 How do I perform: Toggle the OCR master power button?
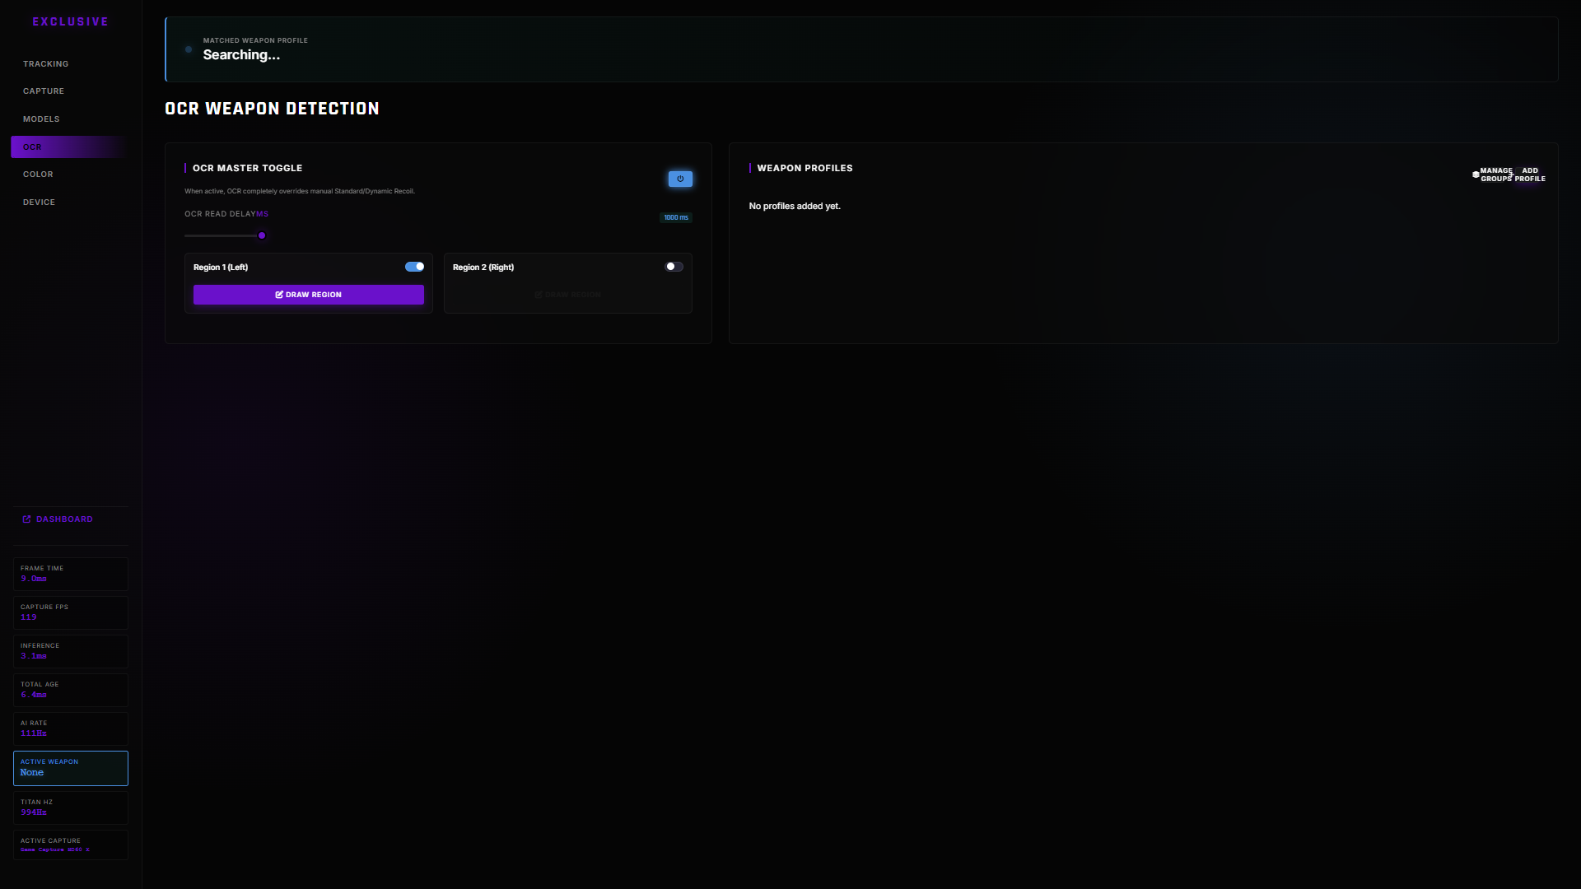[680, 179]
